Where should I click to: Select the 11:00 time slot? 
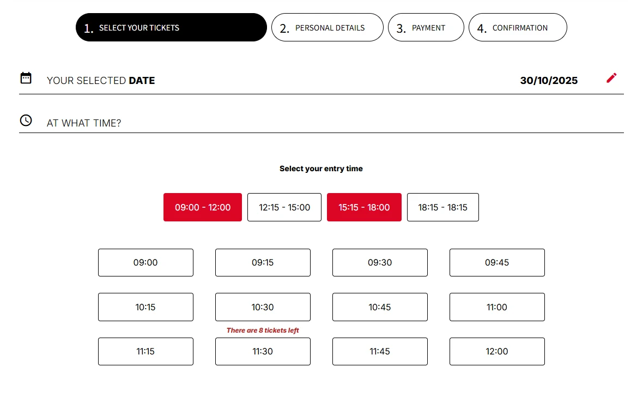coord(497,307)
